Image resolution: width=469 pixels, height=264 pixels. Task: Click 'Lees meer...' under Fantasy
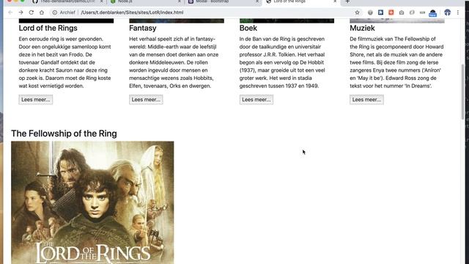[x=146, y=100]
